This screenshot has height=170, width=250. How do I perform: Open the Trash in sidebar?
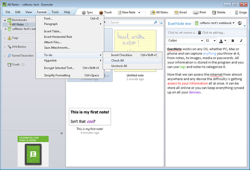(16, 65)
